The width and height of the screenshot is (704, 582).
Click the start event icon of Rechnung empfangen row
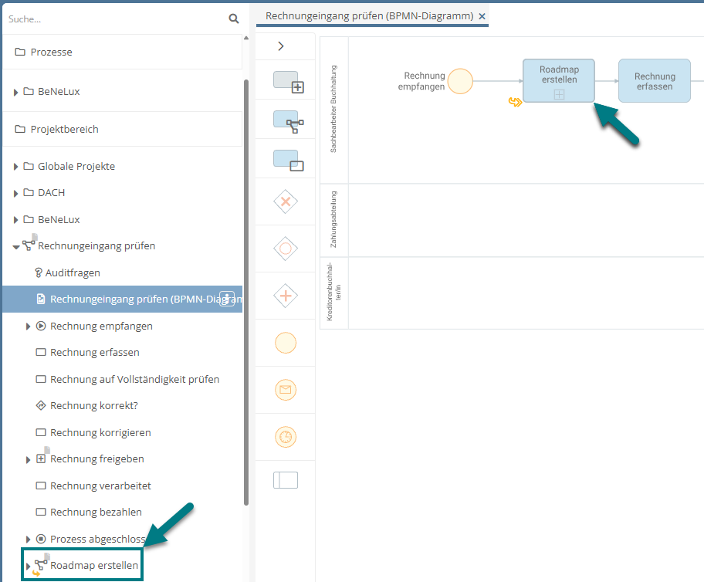click(41, 326)
